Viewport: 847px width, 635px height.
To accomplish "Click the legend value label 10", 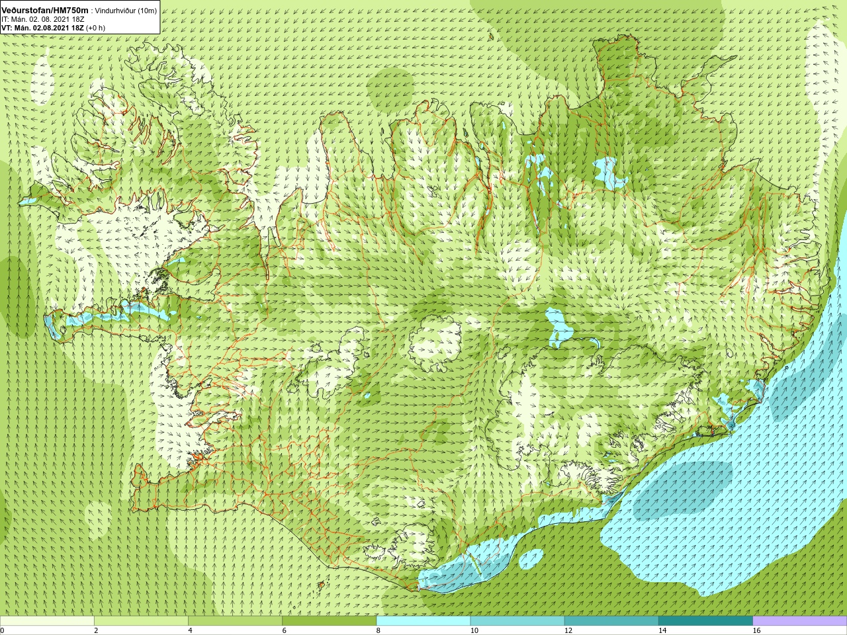I will click(x=474, y=630).
